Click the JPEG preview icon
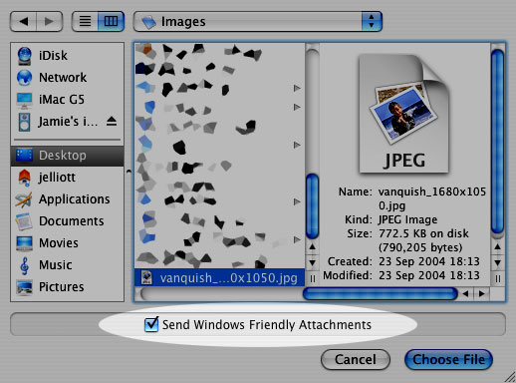Image resolution: width=516 pixels, height=383 pixels. 404,114
